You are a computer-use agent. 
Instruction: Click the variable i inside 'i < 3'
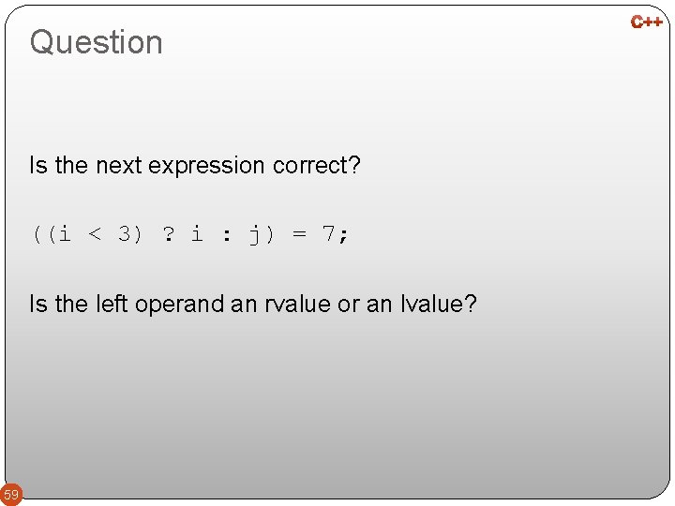point(64,234)
